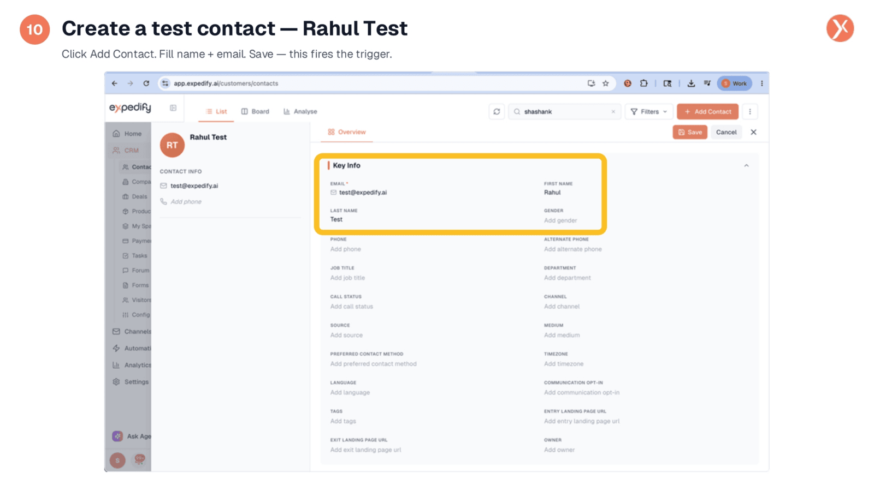874x491 pixels.
Task: Switch to the List view tab
Action: pyautogui.click(x=216, y=111)
